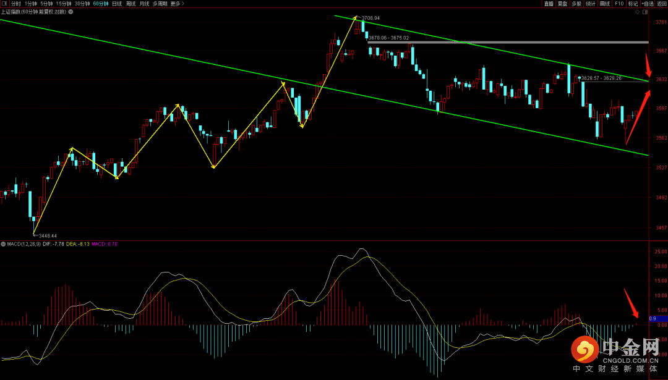
Task: Open the 多股 multi-stock view
Action: click(576, 4)
